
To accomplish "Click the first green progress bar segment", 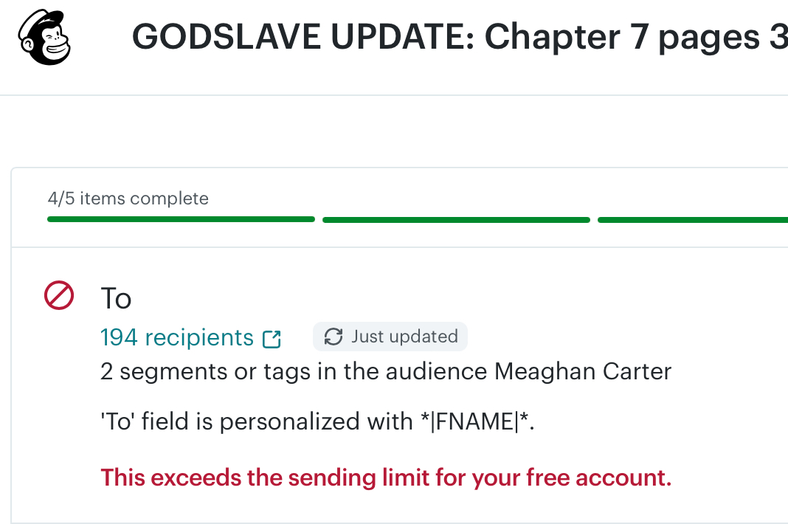I will tap(181, 219).
